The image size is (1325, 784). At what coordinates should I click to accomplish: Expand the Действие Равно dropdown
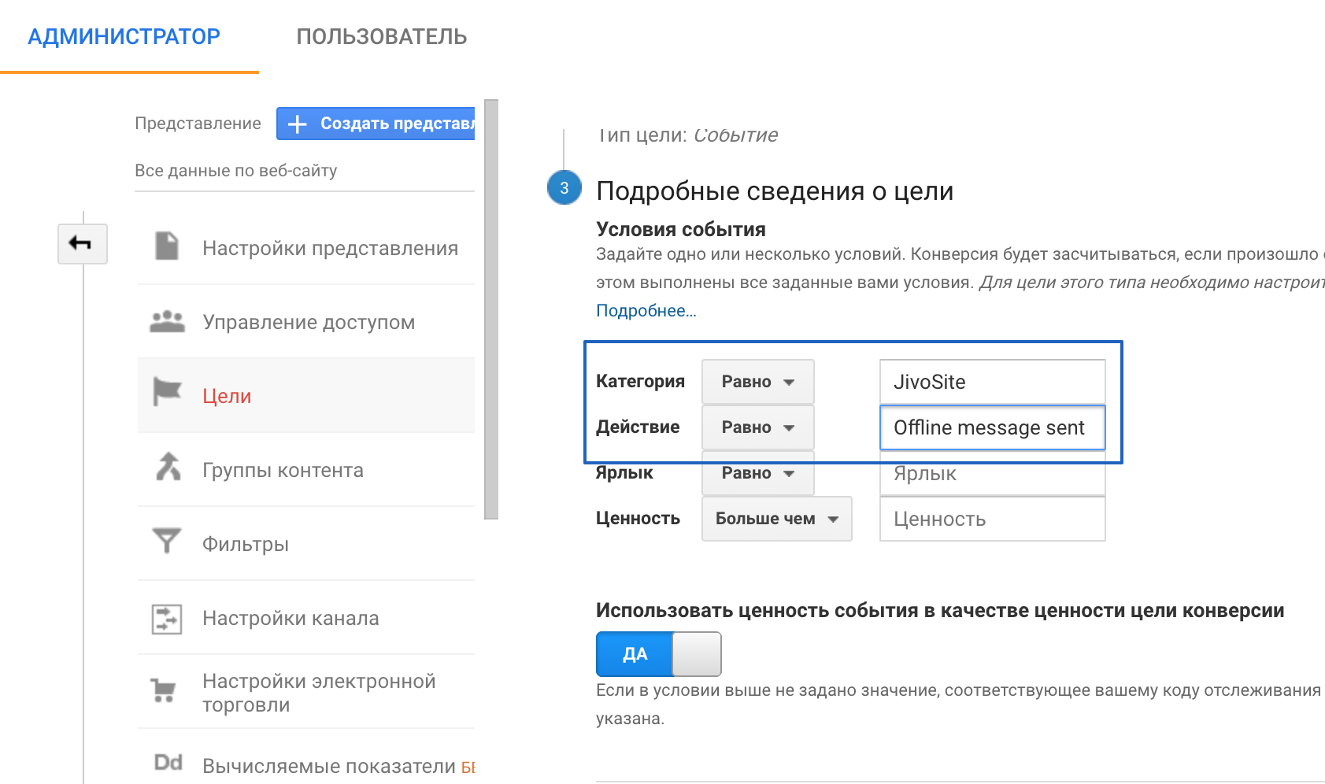point(757,427)
